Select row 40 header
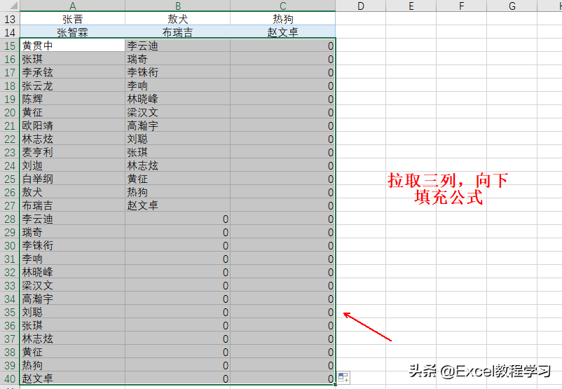 [10, 378]
